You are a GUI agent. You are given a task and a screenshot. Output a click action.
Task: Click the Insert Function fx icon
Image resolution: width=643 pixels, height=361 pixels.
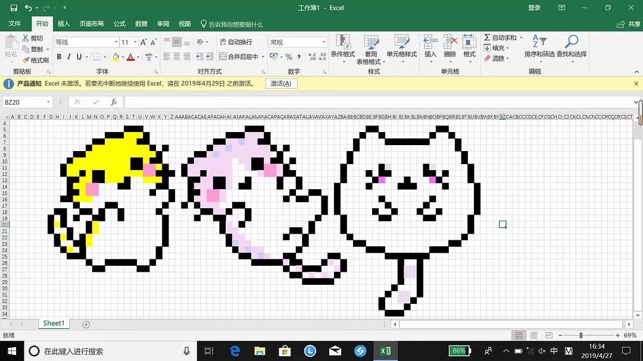point(114,102)
